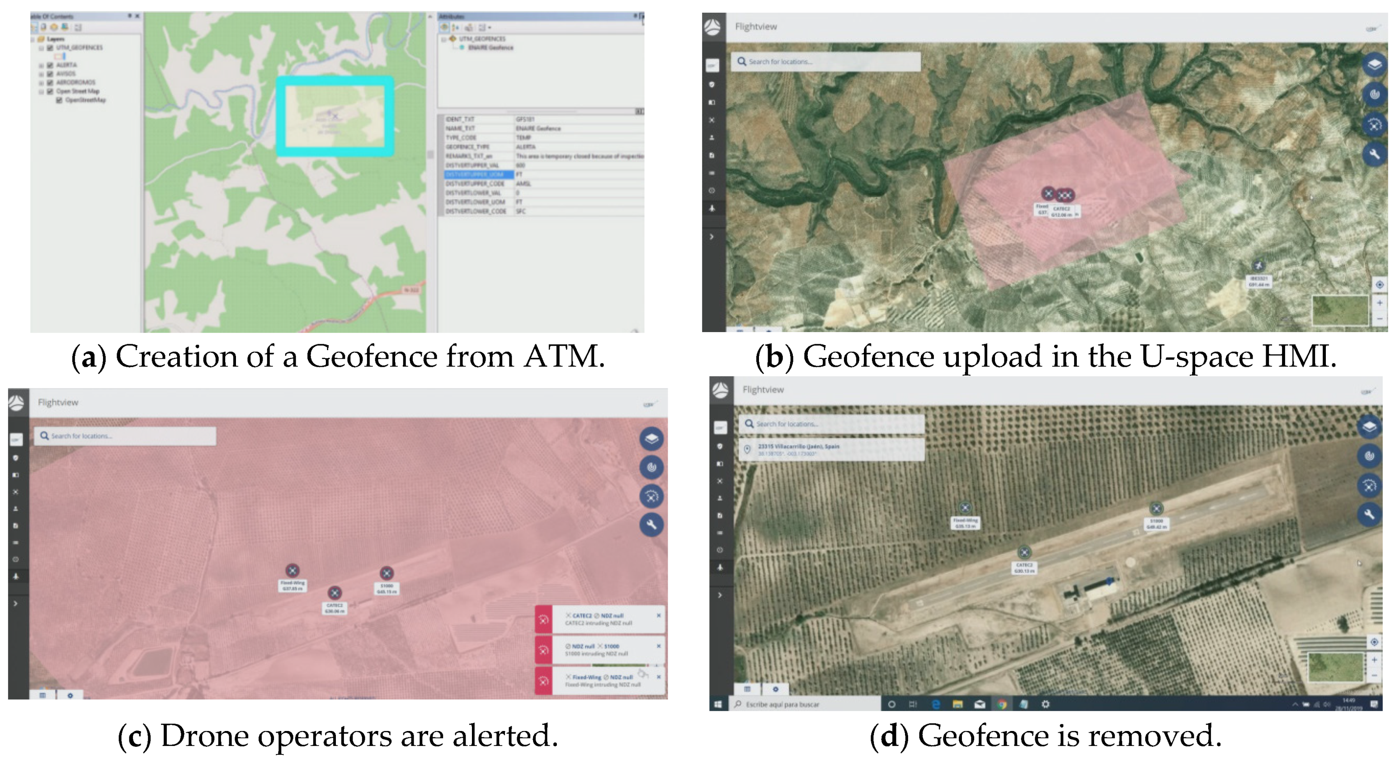Viewport: 1395px width, 759px height.
Task: Click Chrome icon in Windows taskbar
Action: pos(1002,704)
